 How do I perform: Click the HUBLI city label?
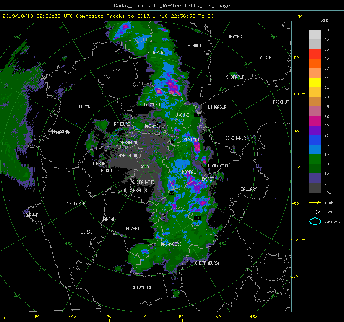pyautogui.click(x=107, y=171)
